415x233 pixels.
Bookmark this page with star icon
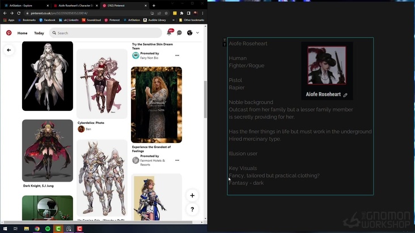pyautogui.click(x=166, y=13)
